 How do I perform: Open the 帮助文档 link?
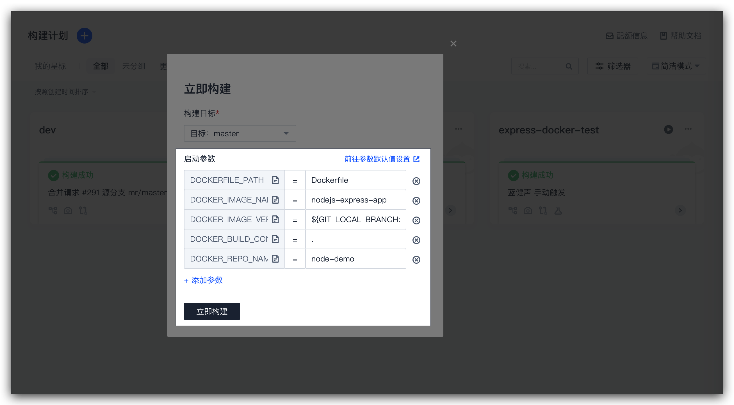tap(680, 36)
